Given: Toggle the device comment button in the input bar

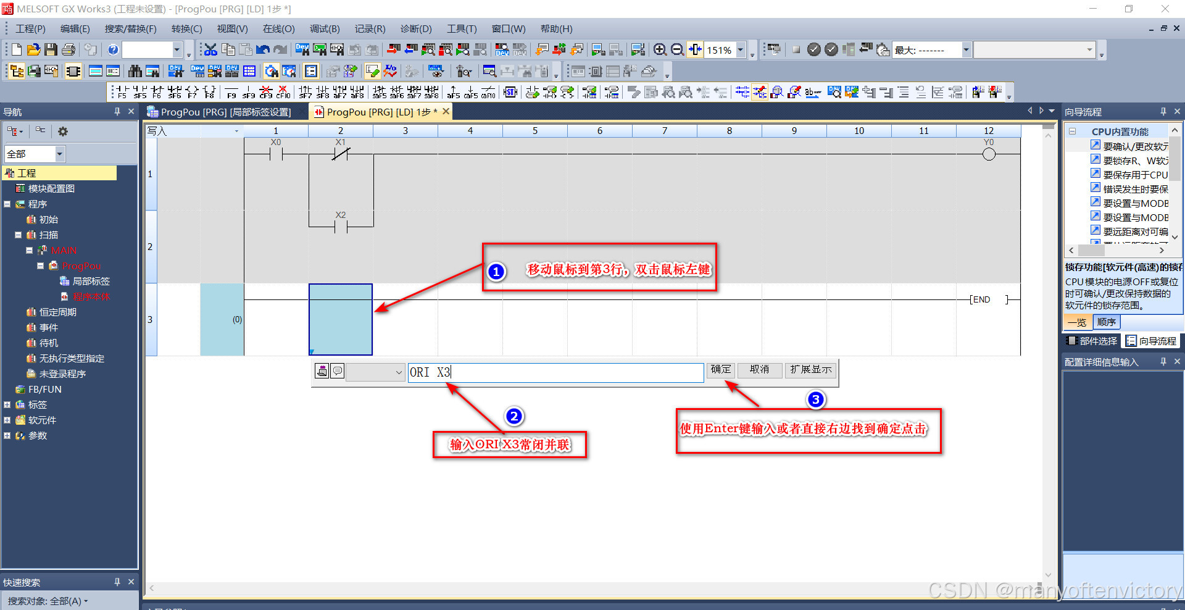Looking at the screenshot, I should click(338, 371).
